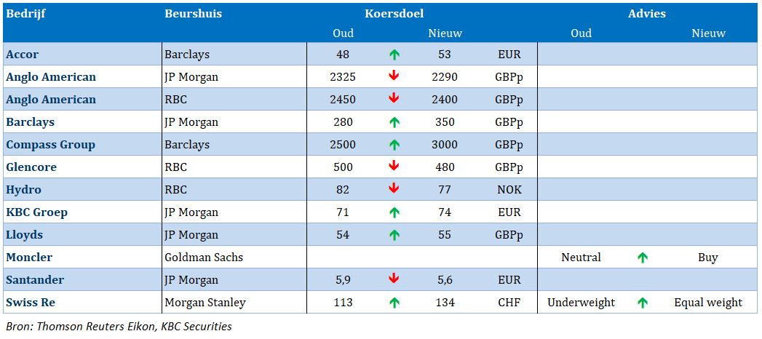
Task: Click green up arrow in KBC Groep row
Action: [394, 212]
